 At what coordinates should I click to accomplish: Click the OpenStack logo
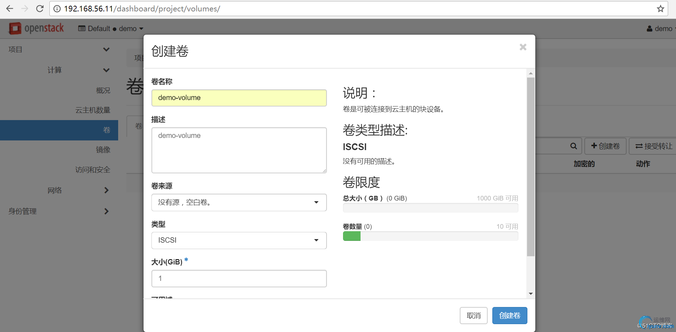[x=36, y=28]
